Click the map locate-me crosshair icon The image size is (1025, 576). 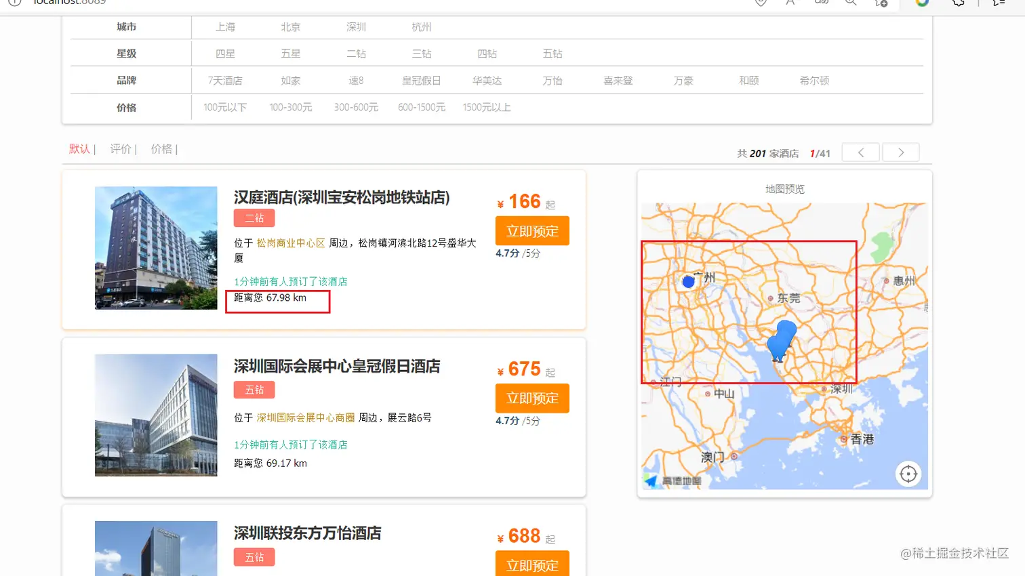(x=908, y=474)
